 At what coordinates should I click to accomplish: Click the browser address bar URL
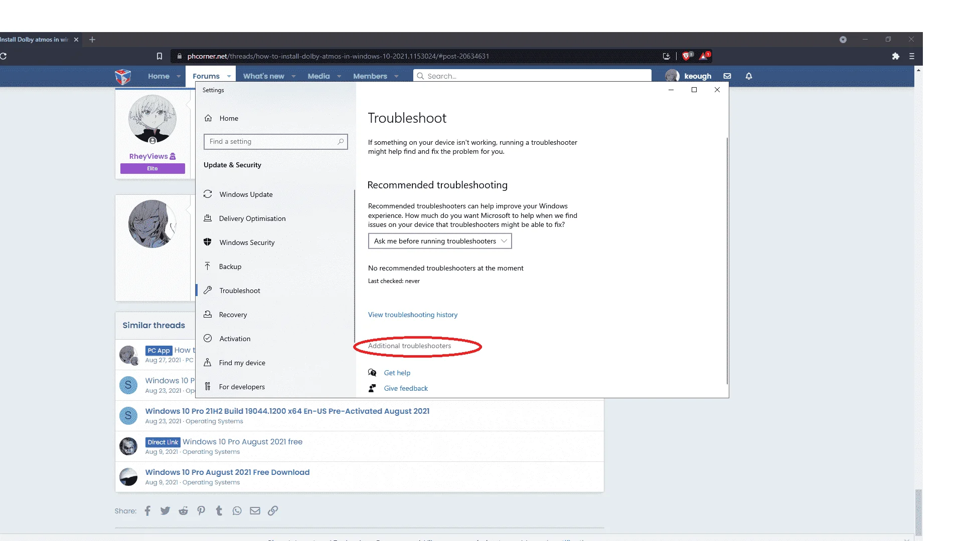tap(338, 56)
